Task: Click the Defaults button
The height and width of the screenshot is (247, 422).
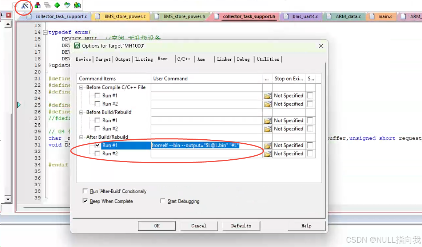Action: click(x=241, y=226)
